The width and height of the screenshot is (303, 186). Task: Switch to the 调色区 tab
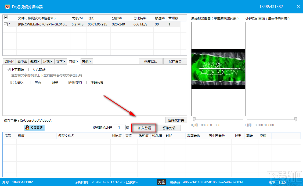[x=9, y=61]
